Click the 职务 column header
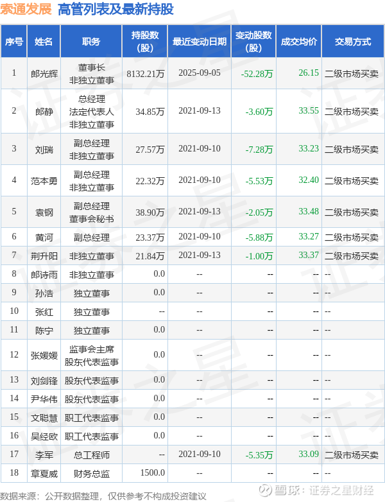385x502 pixels. tap(91, 42)
